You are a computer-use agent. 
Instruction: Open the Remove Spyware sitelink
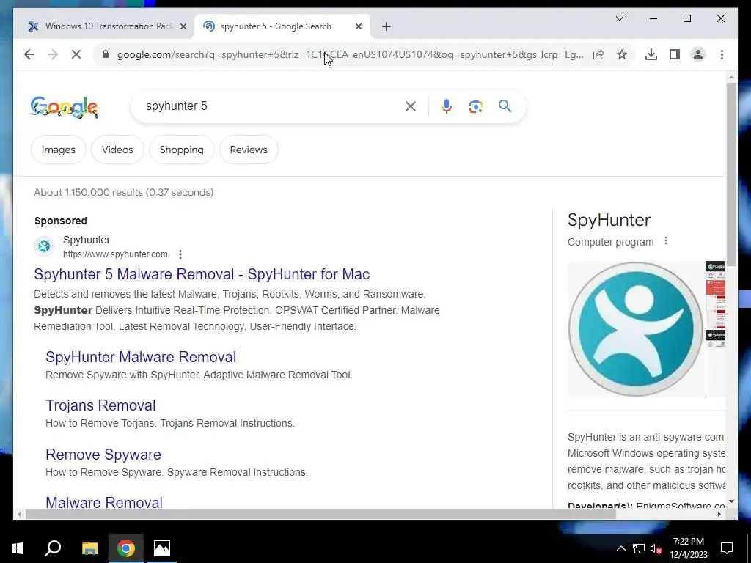coord(103,455)
